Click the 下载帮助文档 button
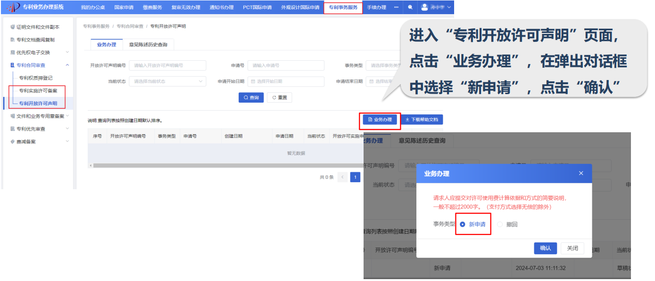 (422, 120)
